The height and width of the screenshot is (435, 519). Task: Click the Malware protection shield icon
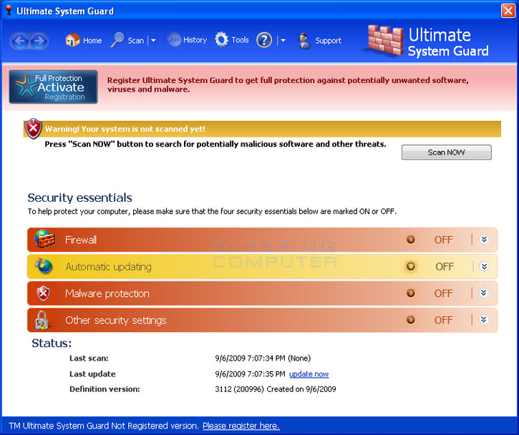click(x=44, y=293)
